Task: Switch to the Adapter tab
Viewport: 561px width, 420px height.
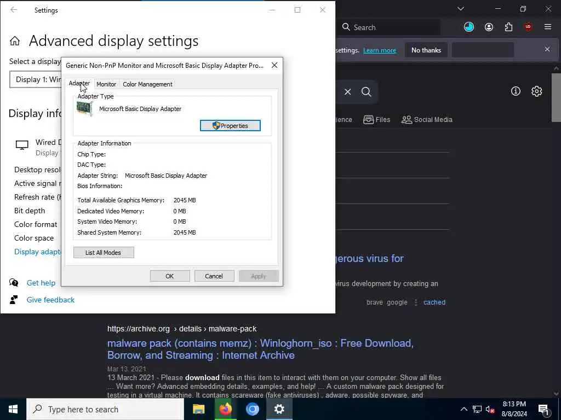Action: (x=79, y=84)
